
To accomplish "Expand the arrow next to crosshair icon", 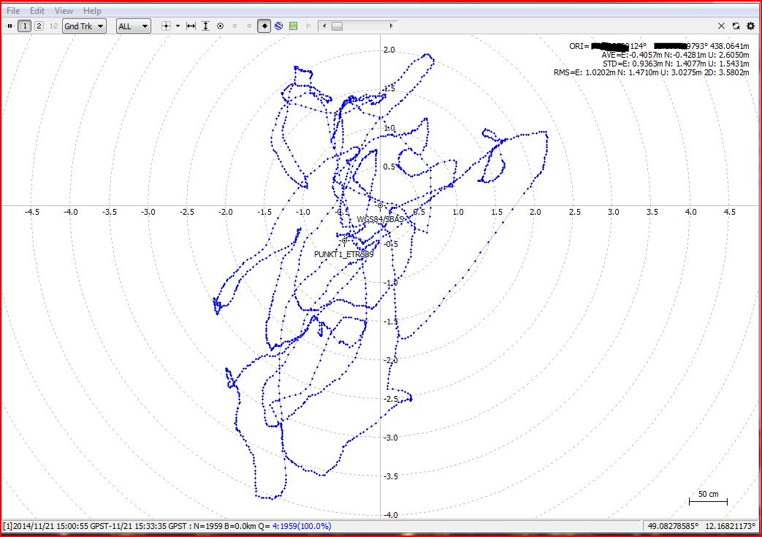I will click(x=178, y=26).
